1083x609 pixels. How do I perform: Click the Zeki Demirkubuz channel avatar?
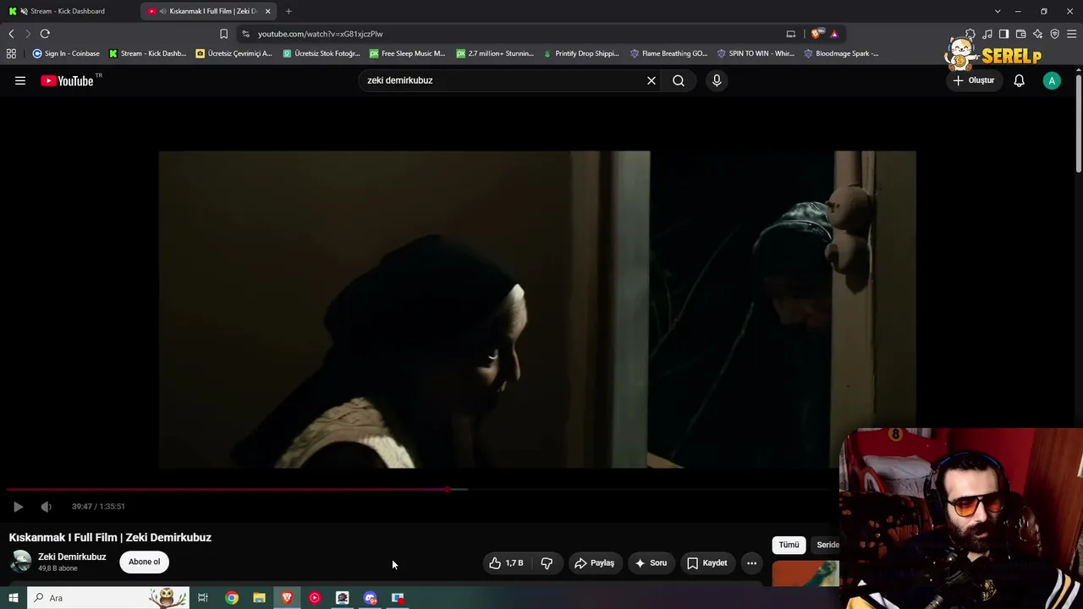point(20,562)
